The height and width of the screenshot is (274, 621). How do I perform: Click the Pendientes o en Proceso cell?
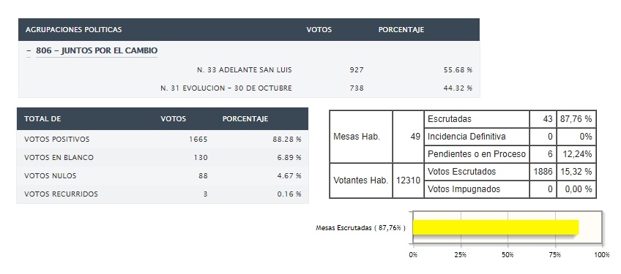point(477,153)
